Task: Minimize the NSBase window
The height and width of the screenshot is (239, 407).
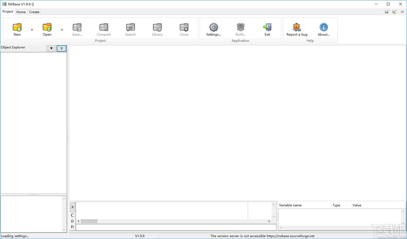Action: 376,4
